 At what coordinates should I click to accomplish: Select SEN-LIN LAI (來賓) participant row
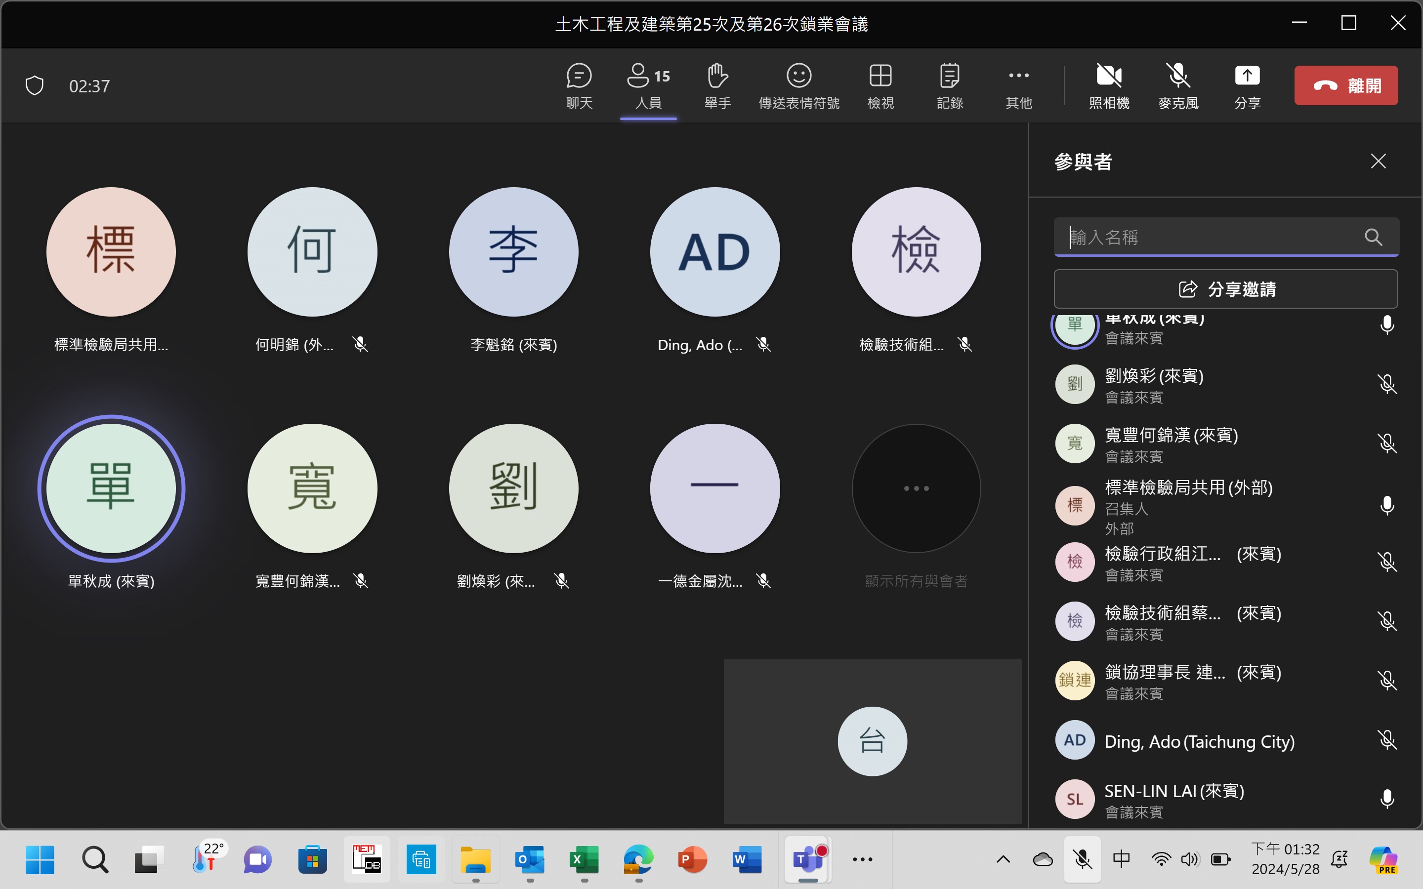pos(1226,799)
